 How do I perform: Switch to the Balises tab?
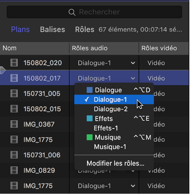pos(52,29)
